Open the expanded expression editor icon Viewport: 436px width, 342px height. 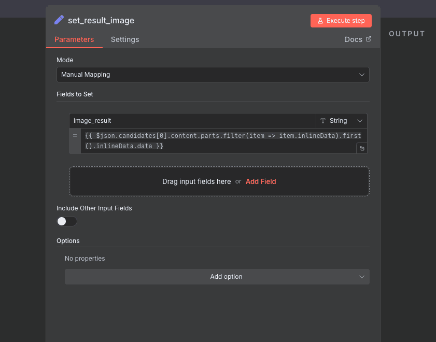pos(362,148)
